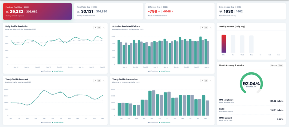Click the 30,131 actual total value
Screen dimensions: 289x127
coord(87,11)
